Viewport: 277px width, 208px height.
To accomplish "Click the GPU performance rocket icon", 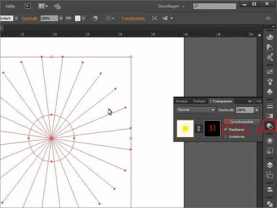I will [x=57, y=6].
